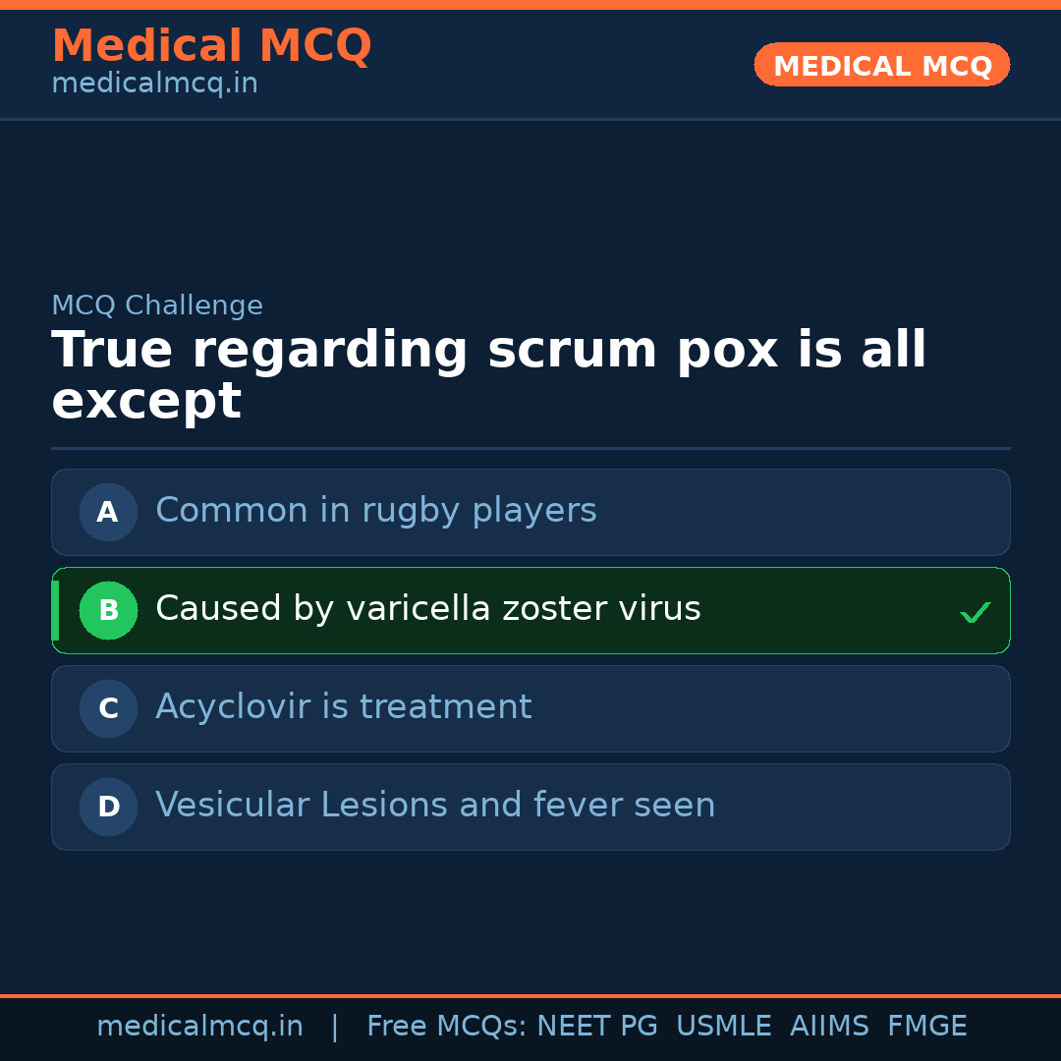Choose 'Vesicular Lesions and fever seen' option
The image size is (1061, 1061).
click(x=435, y=806)
